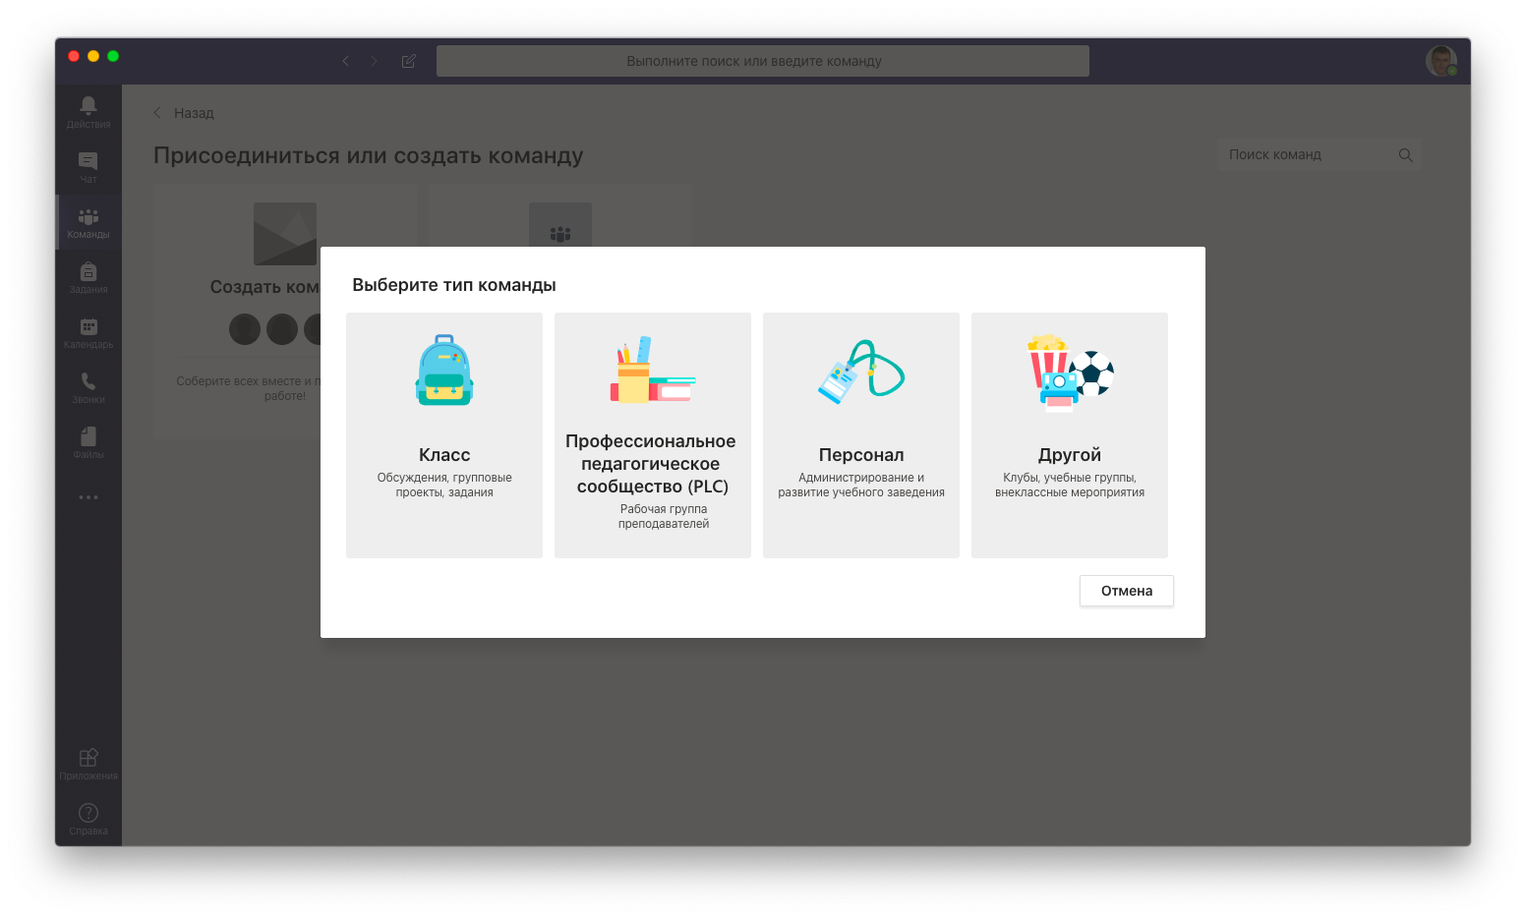Click the envelope image on Создать команду card

click(285, 234)
